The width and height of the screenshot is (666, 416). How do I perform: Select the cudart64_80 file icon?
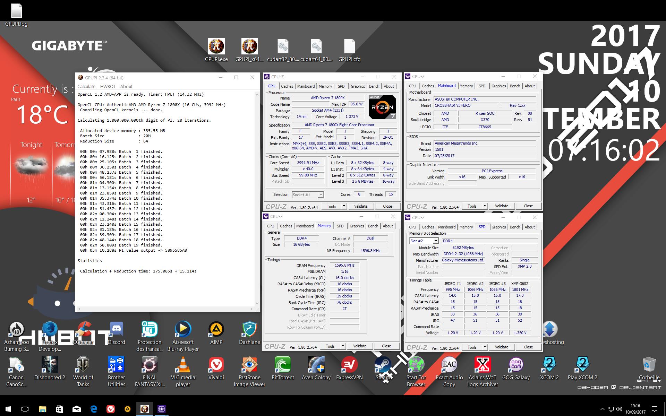point(316,50)
